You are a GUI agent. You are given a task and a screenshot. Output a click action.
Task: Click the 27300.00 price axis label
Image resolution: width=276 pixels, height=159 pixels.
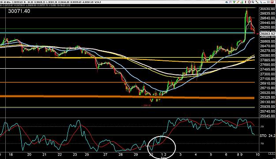tap(267, 74)
